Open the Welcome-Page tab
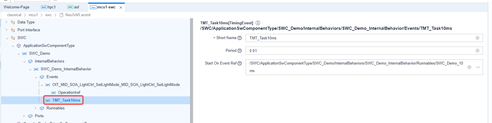 pos(17,7)
